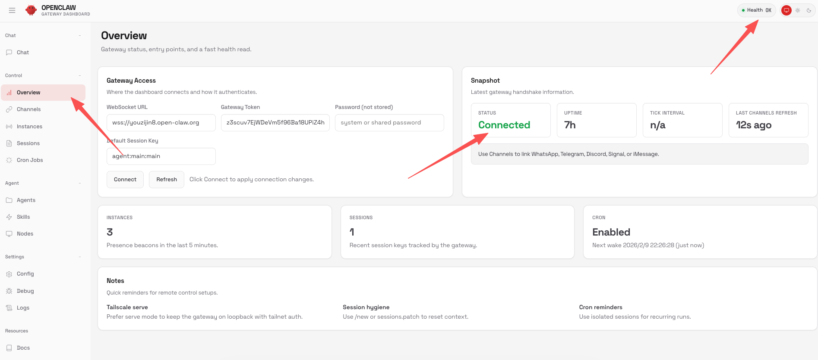This screenshot has height=360, width=818.
Task: Click the Docs book icon
Action: [x=9, y=348]
